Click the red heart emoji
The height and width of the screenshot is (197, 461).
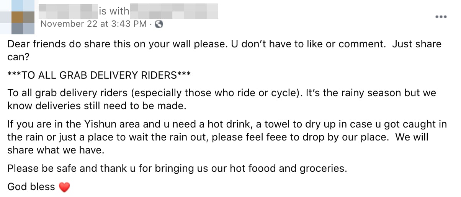click(x=64, y=187)
